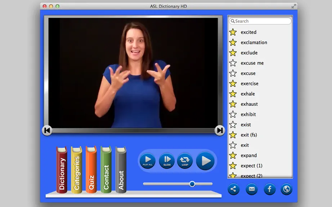Toggle the Loop playback button
Viewport: 332px width, 207px height.
pyautogui.click(x=185, y=161)
